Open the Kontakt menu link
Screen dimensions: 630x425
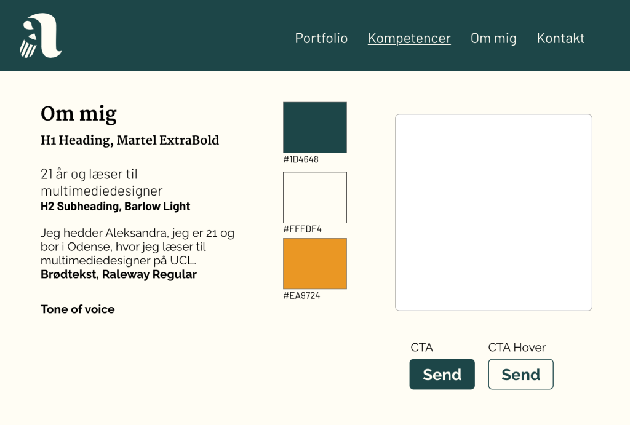[560, 38]
